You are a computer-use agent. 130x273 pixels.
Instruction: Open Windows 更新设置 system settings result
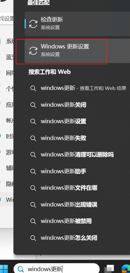coord(77,51)
